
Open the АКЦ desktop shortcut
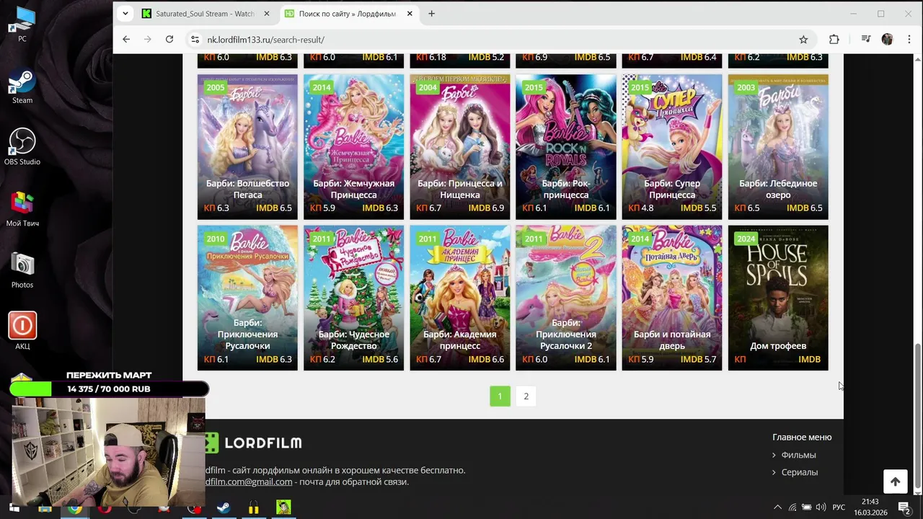[22, 331]
